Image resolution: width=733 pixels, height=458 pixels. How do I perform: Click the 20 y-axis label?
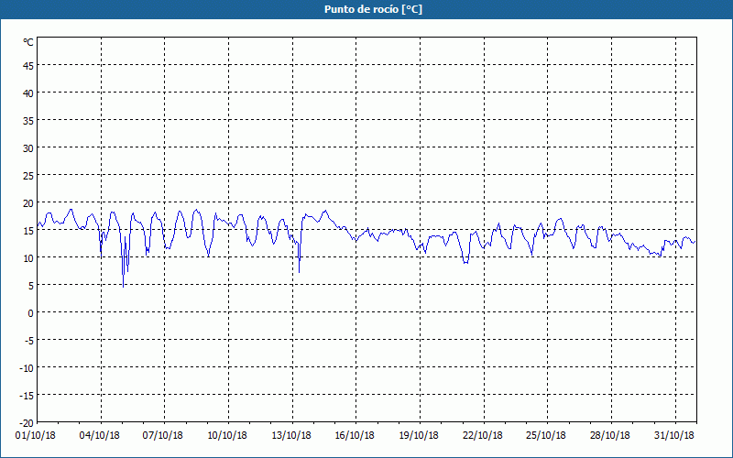coord(28,203)
